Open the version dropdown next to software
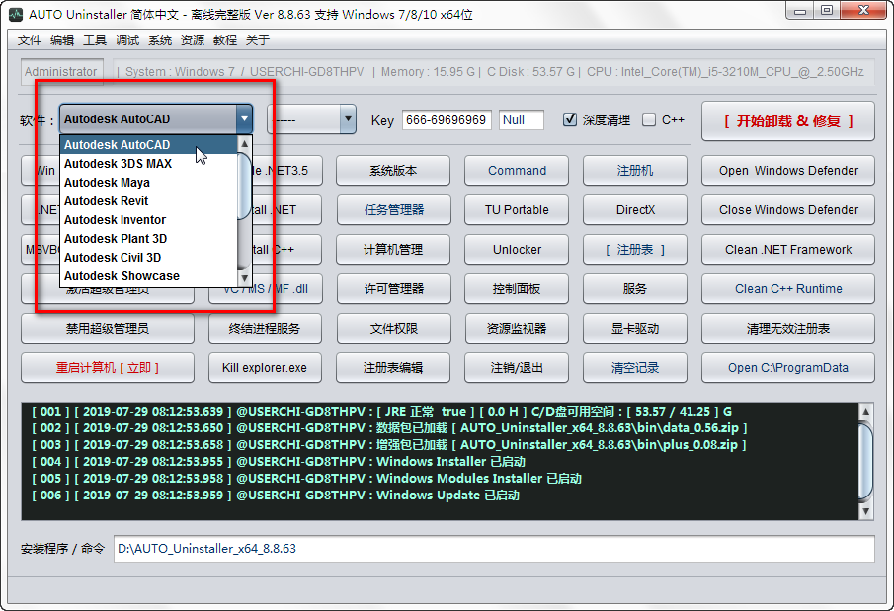Screen dimensions: 894x611 347,119
